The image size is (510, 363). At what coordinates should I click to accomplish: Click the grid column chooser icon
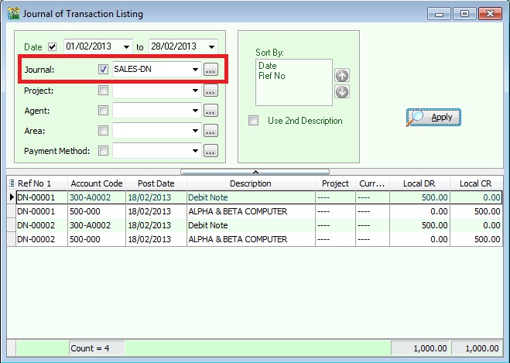point(11,183)
